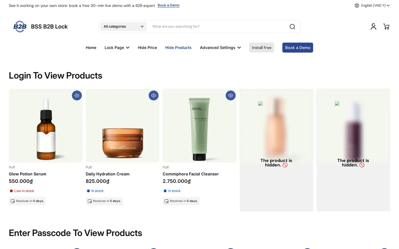Click the Daily Hydration Cream jar image
This screenshot has width=399, height=249.
[x=123, y=125]
